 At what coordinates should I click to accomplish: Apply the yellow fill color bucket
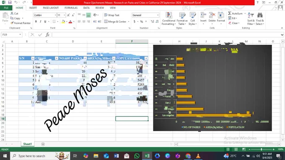coord(63,22)
